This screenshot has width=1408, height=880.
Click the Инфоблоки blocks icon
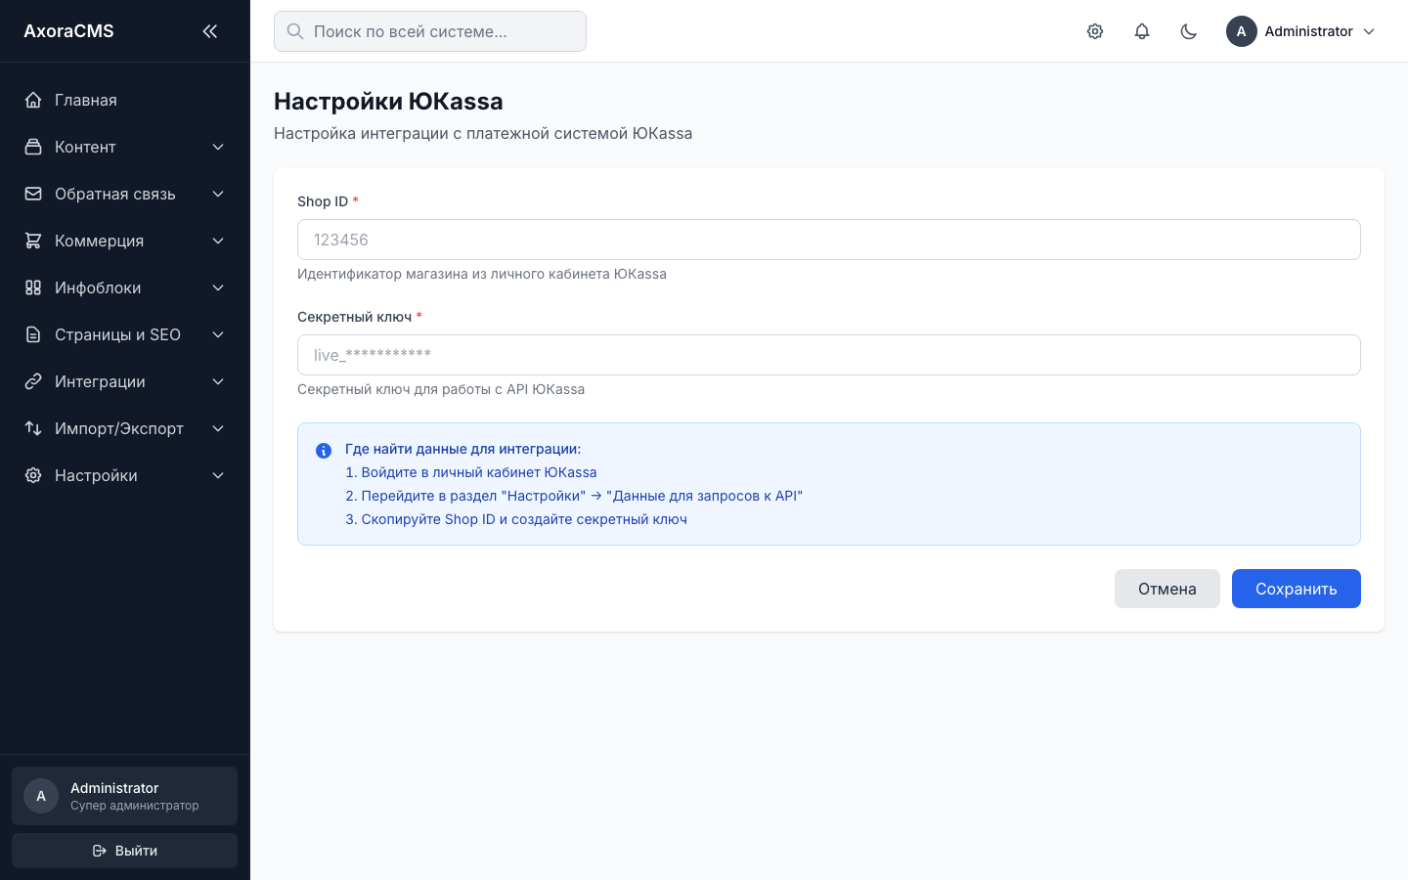33,287
